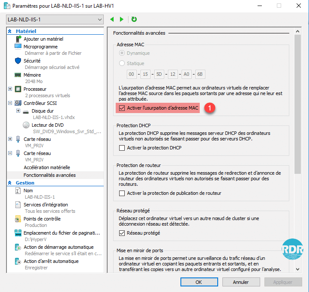Click the SW_DVD9_Windows_Svr_Std DVD image entry
The image size is (309, 292).
[67, 131]
